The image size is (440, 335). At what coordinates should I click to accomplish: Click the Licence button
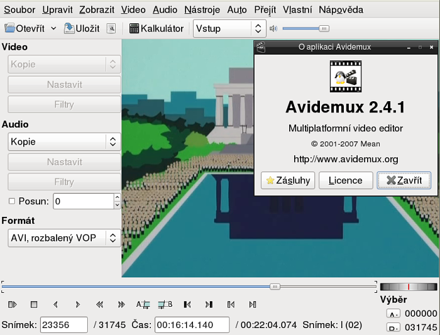click(x=346, y=180)
